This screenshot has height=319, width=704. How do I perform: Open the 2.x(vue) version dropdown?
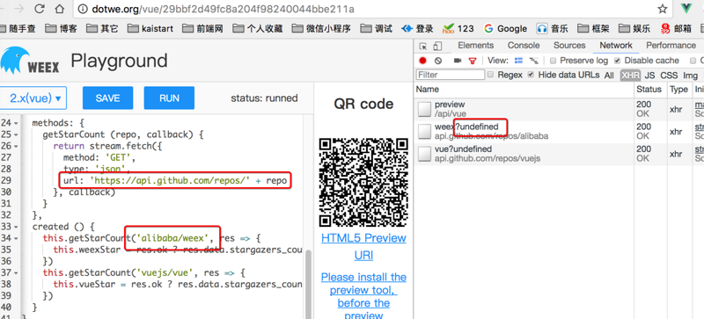[x=33, y=98]
